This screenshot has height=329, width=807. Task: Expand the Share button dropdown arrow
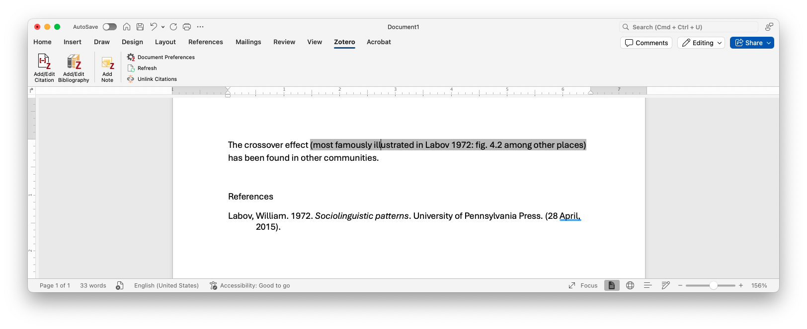coord(769,43)
